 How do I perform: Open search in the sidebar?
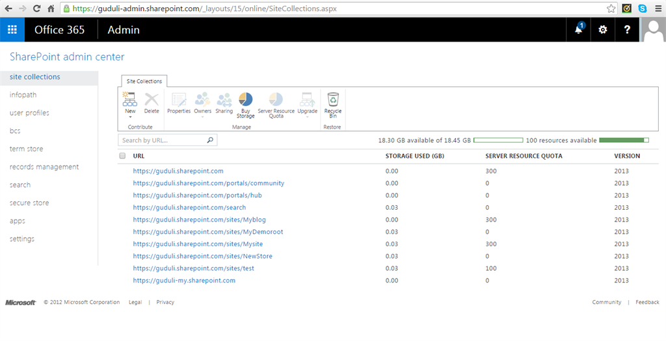pos(20,185)
